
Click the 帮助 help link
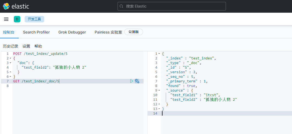(x=38, y=46)
